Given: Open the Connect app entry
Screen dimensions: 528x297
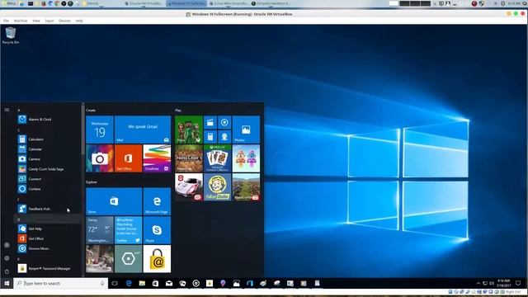Looking at the screenshot, I should click(x=47, y=179).
